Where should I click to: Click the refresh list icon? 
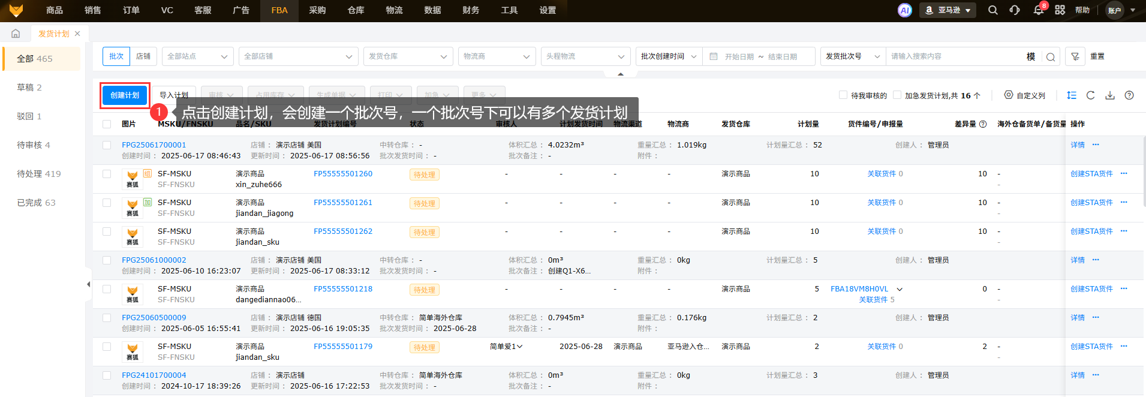click(1090, 95)
